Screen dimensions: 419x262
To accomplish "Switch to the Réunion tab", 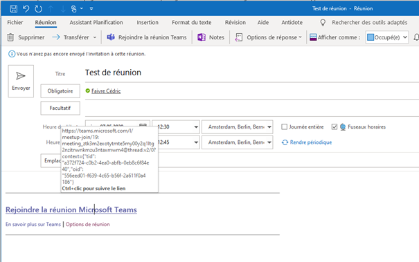I will pyautogui.click(x=46, y=22).
